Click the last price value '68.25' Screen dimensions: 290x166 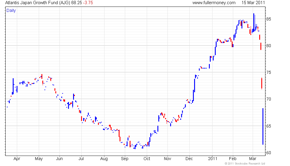(x=77, y=3)
